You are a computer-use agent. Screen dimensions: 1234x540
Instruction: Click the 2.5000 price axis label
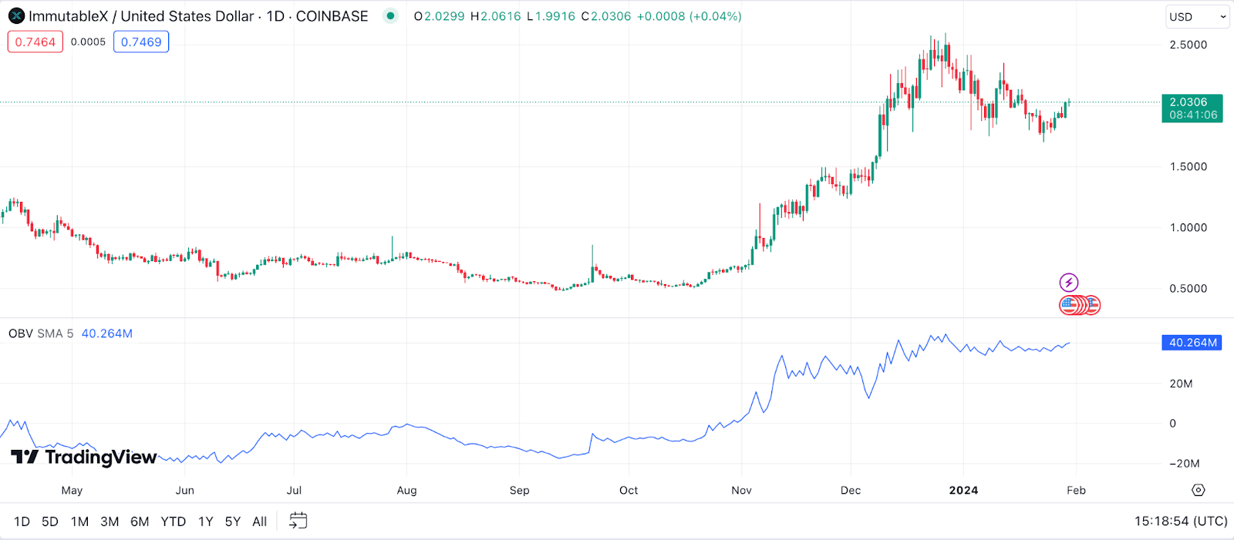click(x=1188, y=45)
